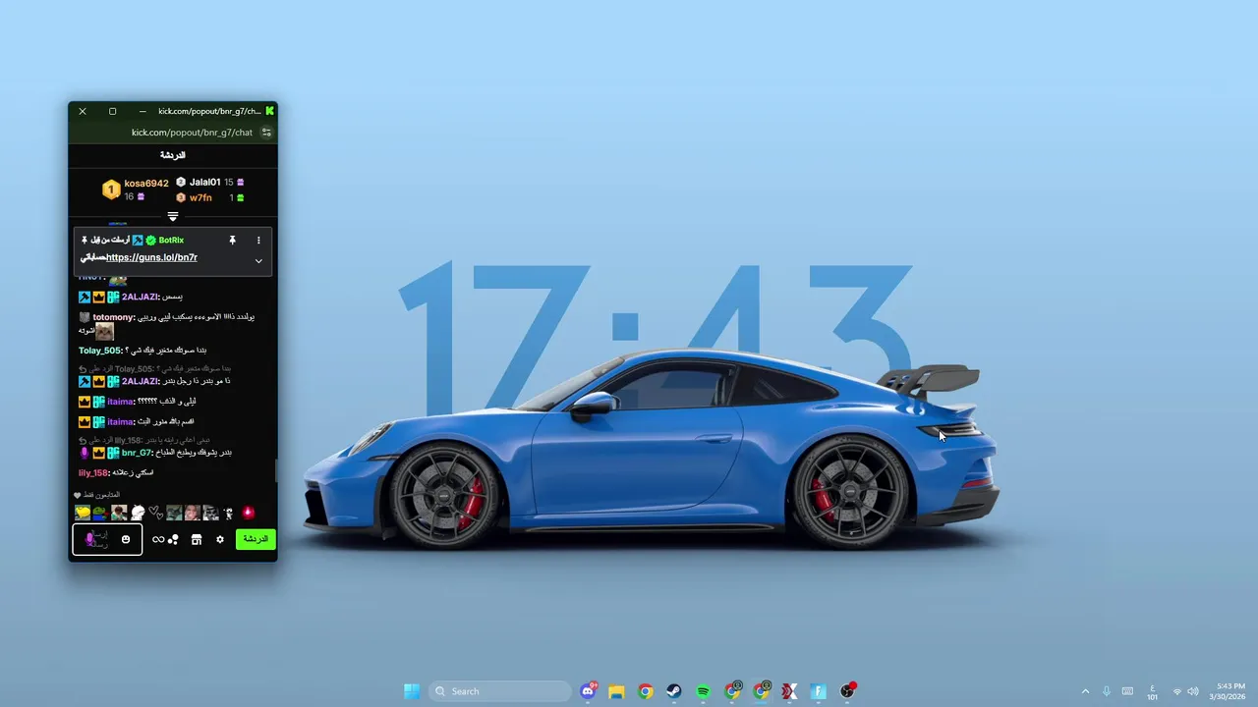Select the green Pepe frog emote
The width and height of the screenshot is (1258, 707).
point(100,513)
